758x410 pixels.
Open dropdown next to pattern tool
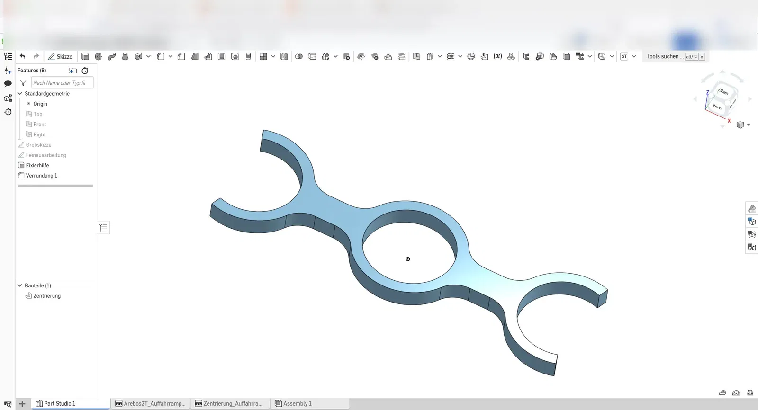click(273, 56)
